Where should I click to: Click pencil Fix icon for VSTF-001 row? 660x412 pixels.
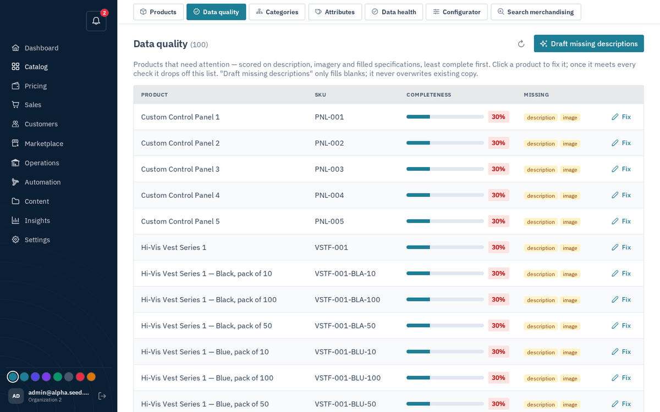pyautogui.click(x=615, y=247)
